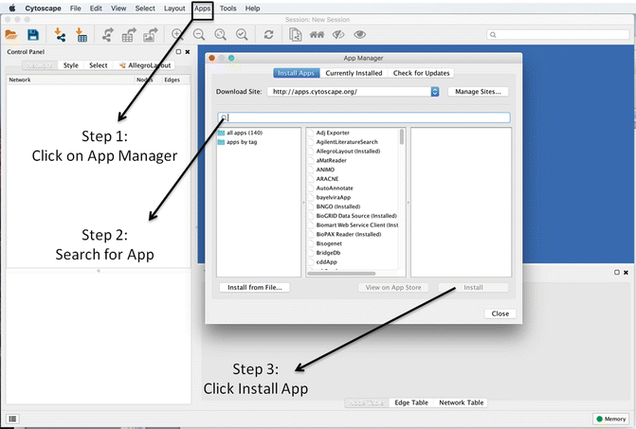The image size is (636, 429).
Task: Float the Table Panel using square icon
Action: click(x=616, y=272)
